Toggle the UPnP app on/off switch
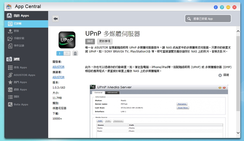244x141 pixels. pos(63,53)
